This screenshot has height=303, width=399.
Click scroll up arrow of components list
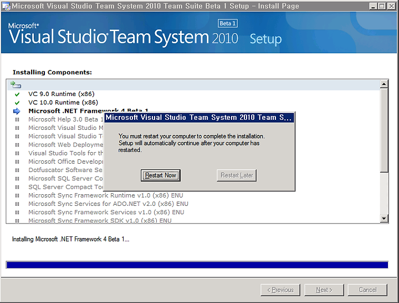(x=383, y=84)
